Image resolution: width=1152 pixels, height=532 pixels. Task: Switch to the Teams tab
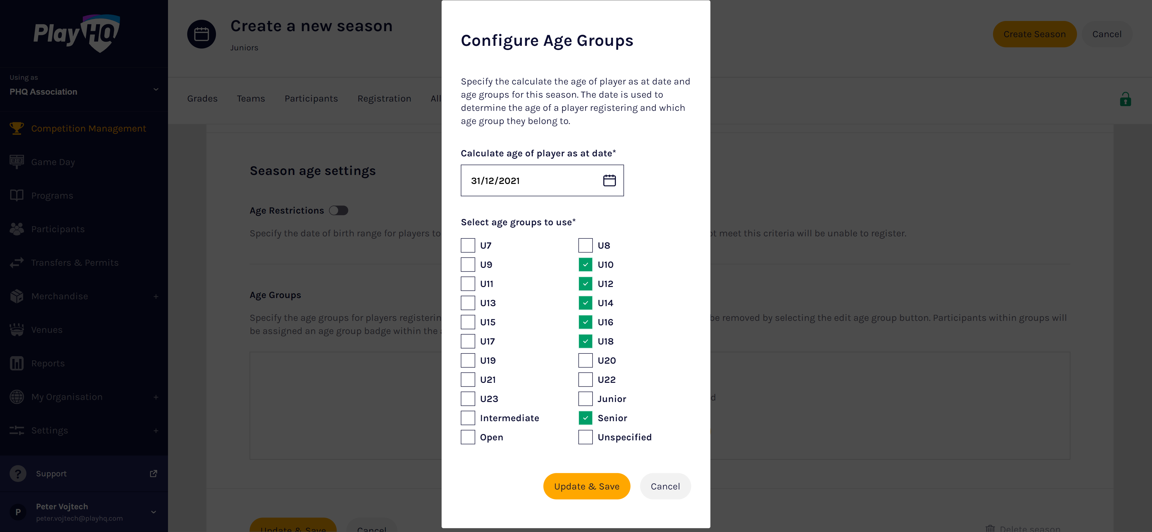pyautogui.click(x=251, y=98)
